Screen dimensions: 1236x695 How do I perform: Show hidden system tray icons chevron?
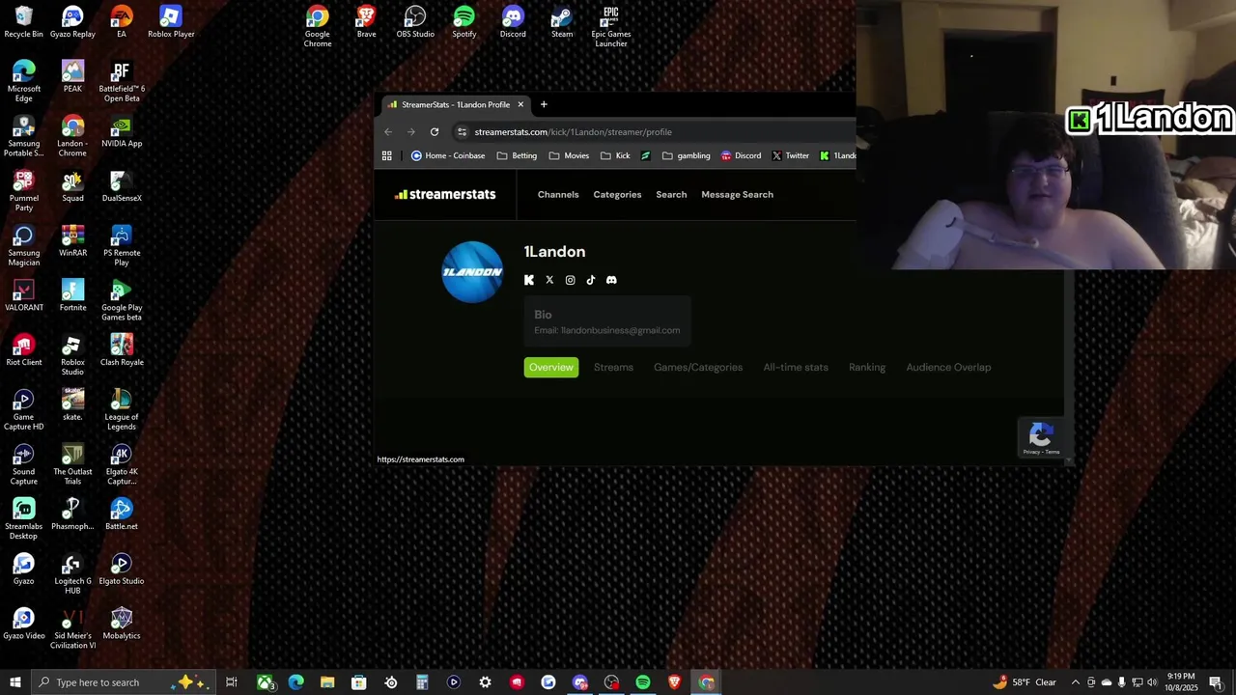coord(1076,682)
